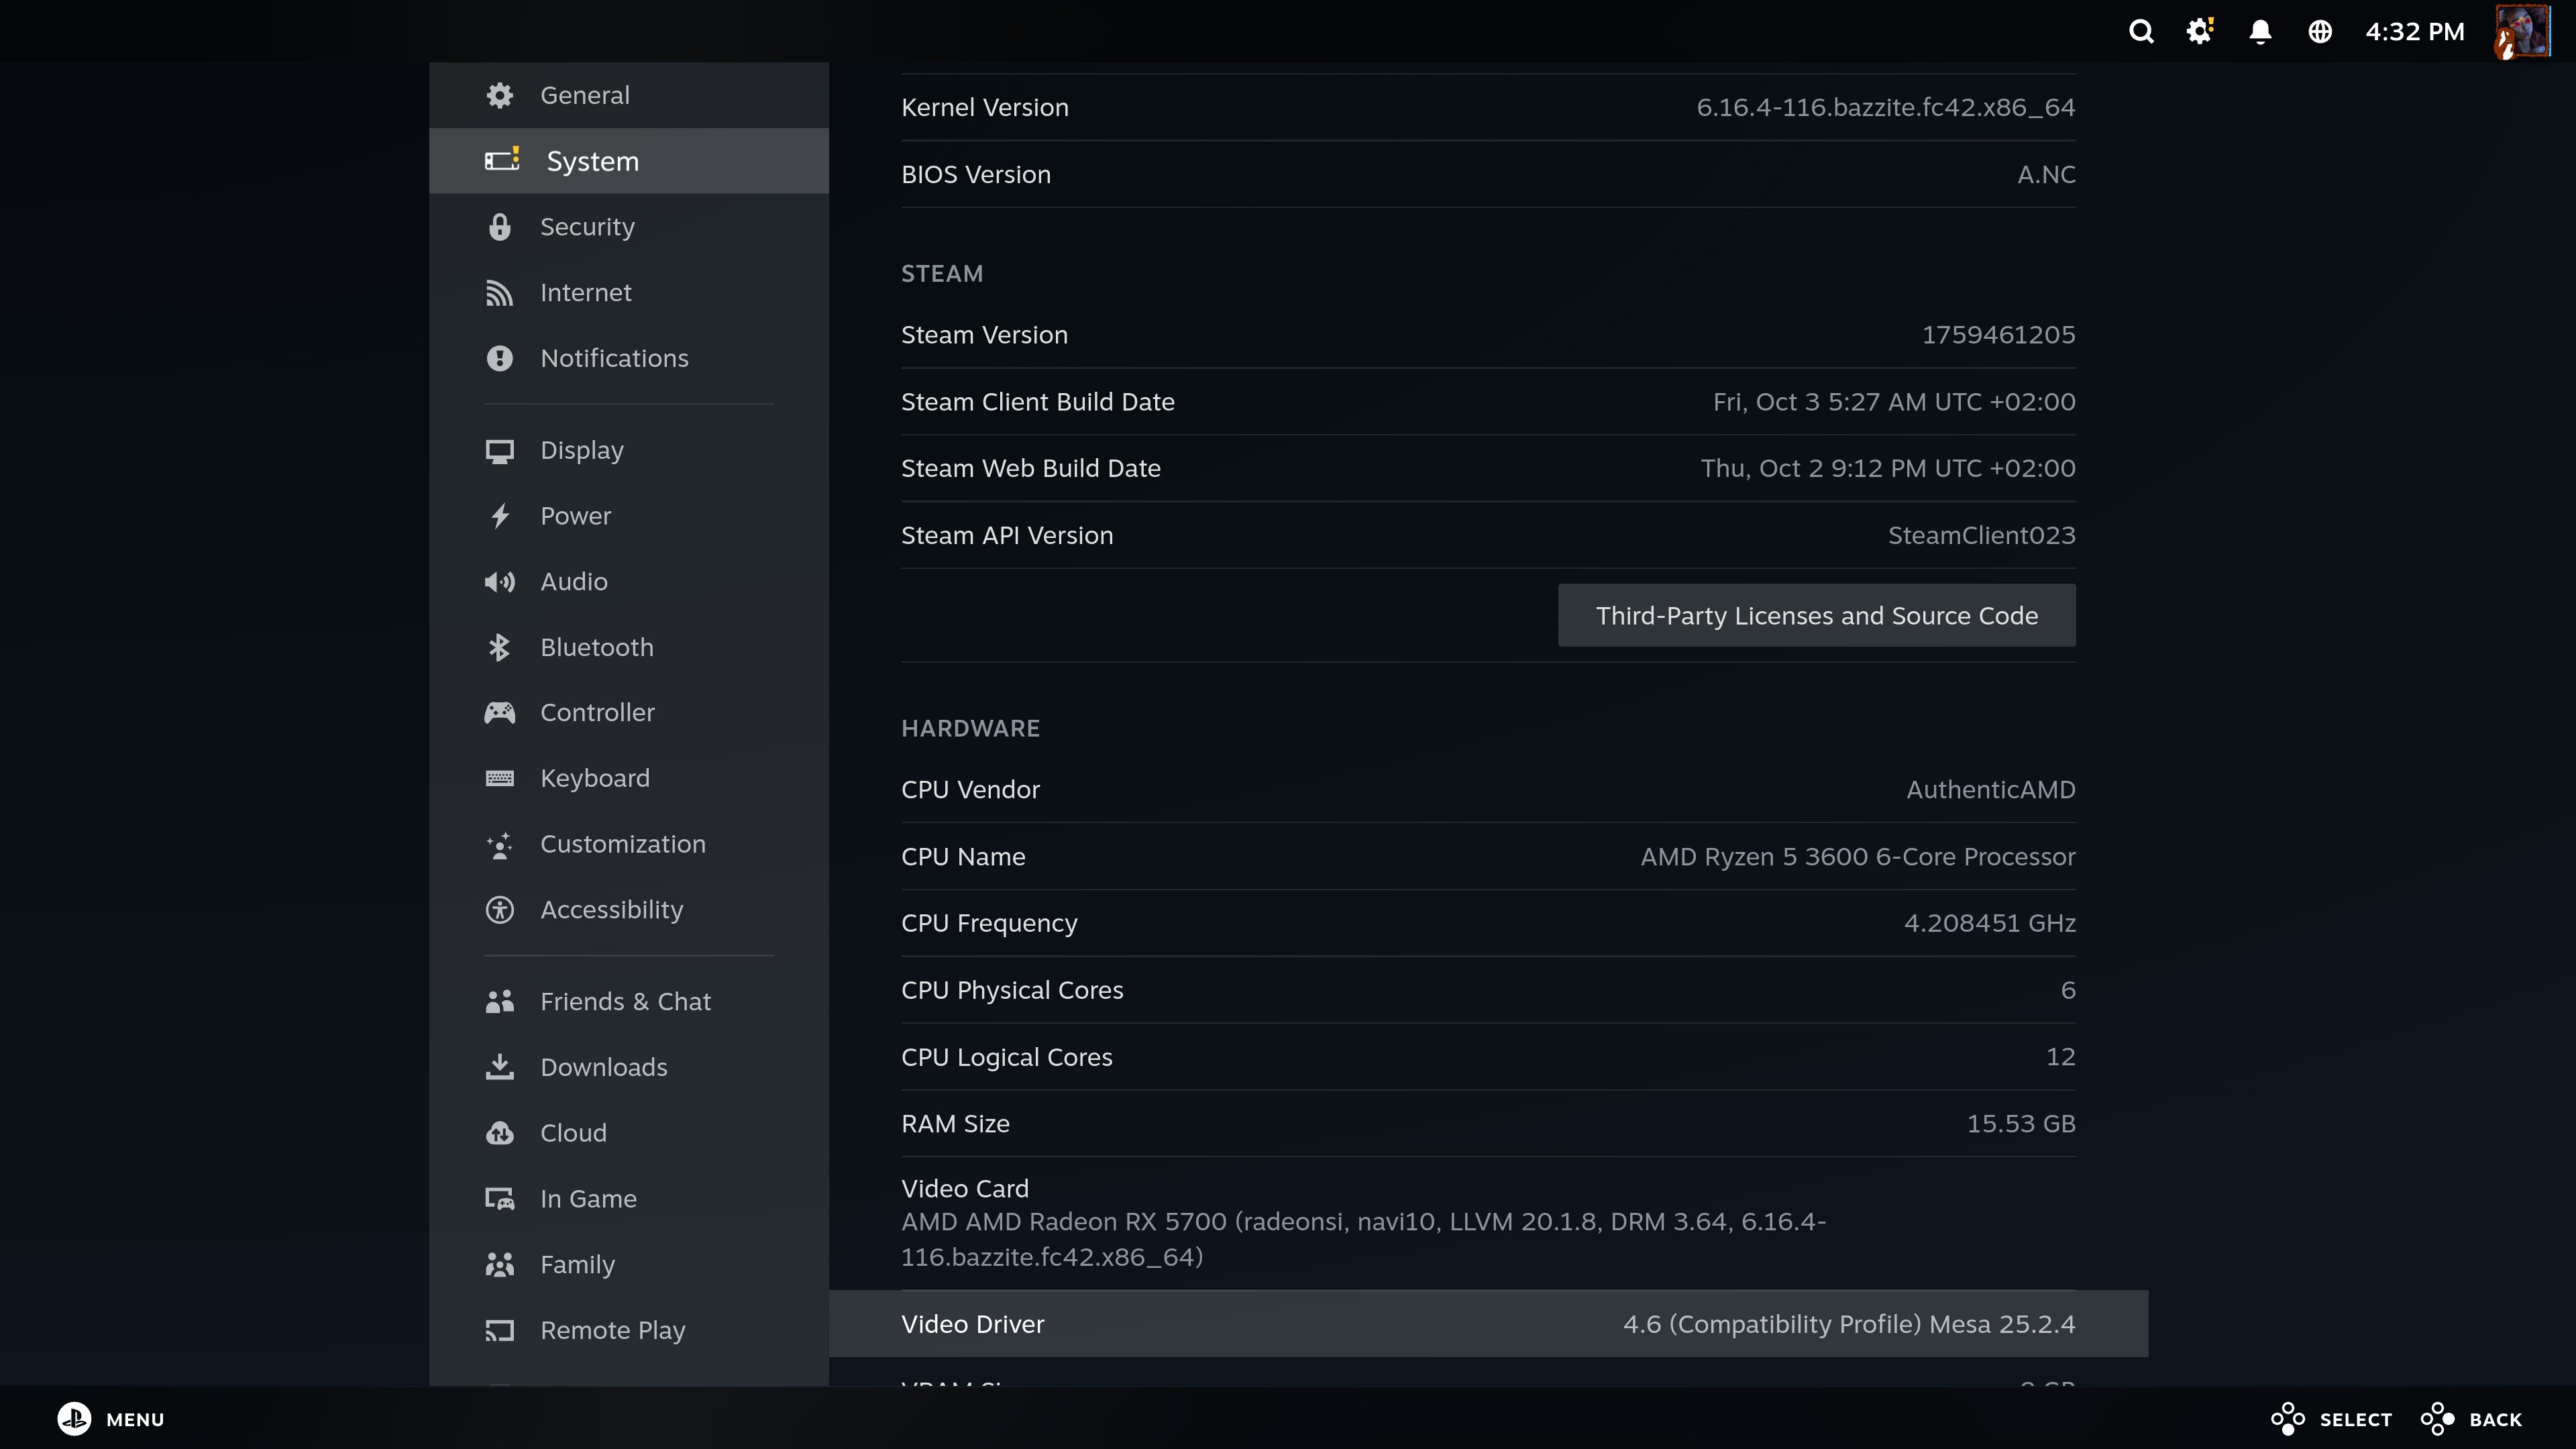Click the globe network icon

point(2320,31)
